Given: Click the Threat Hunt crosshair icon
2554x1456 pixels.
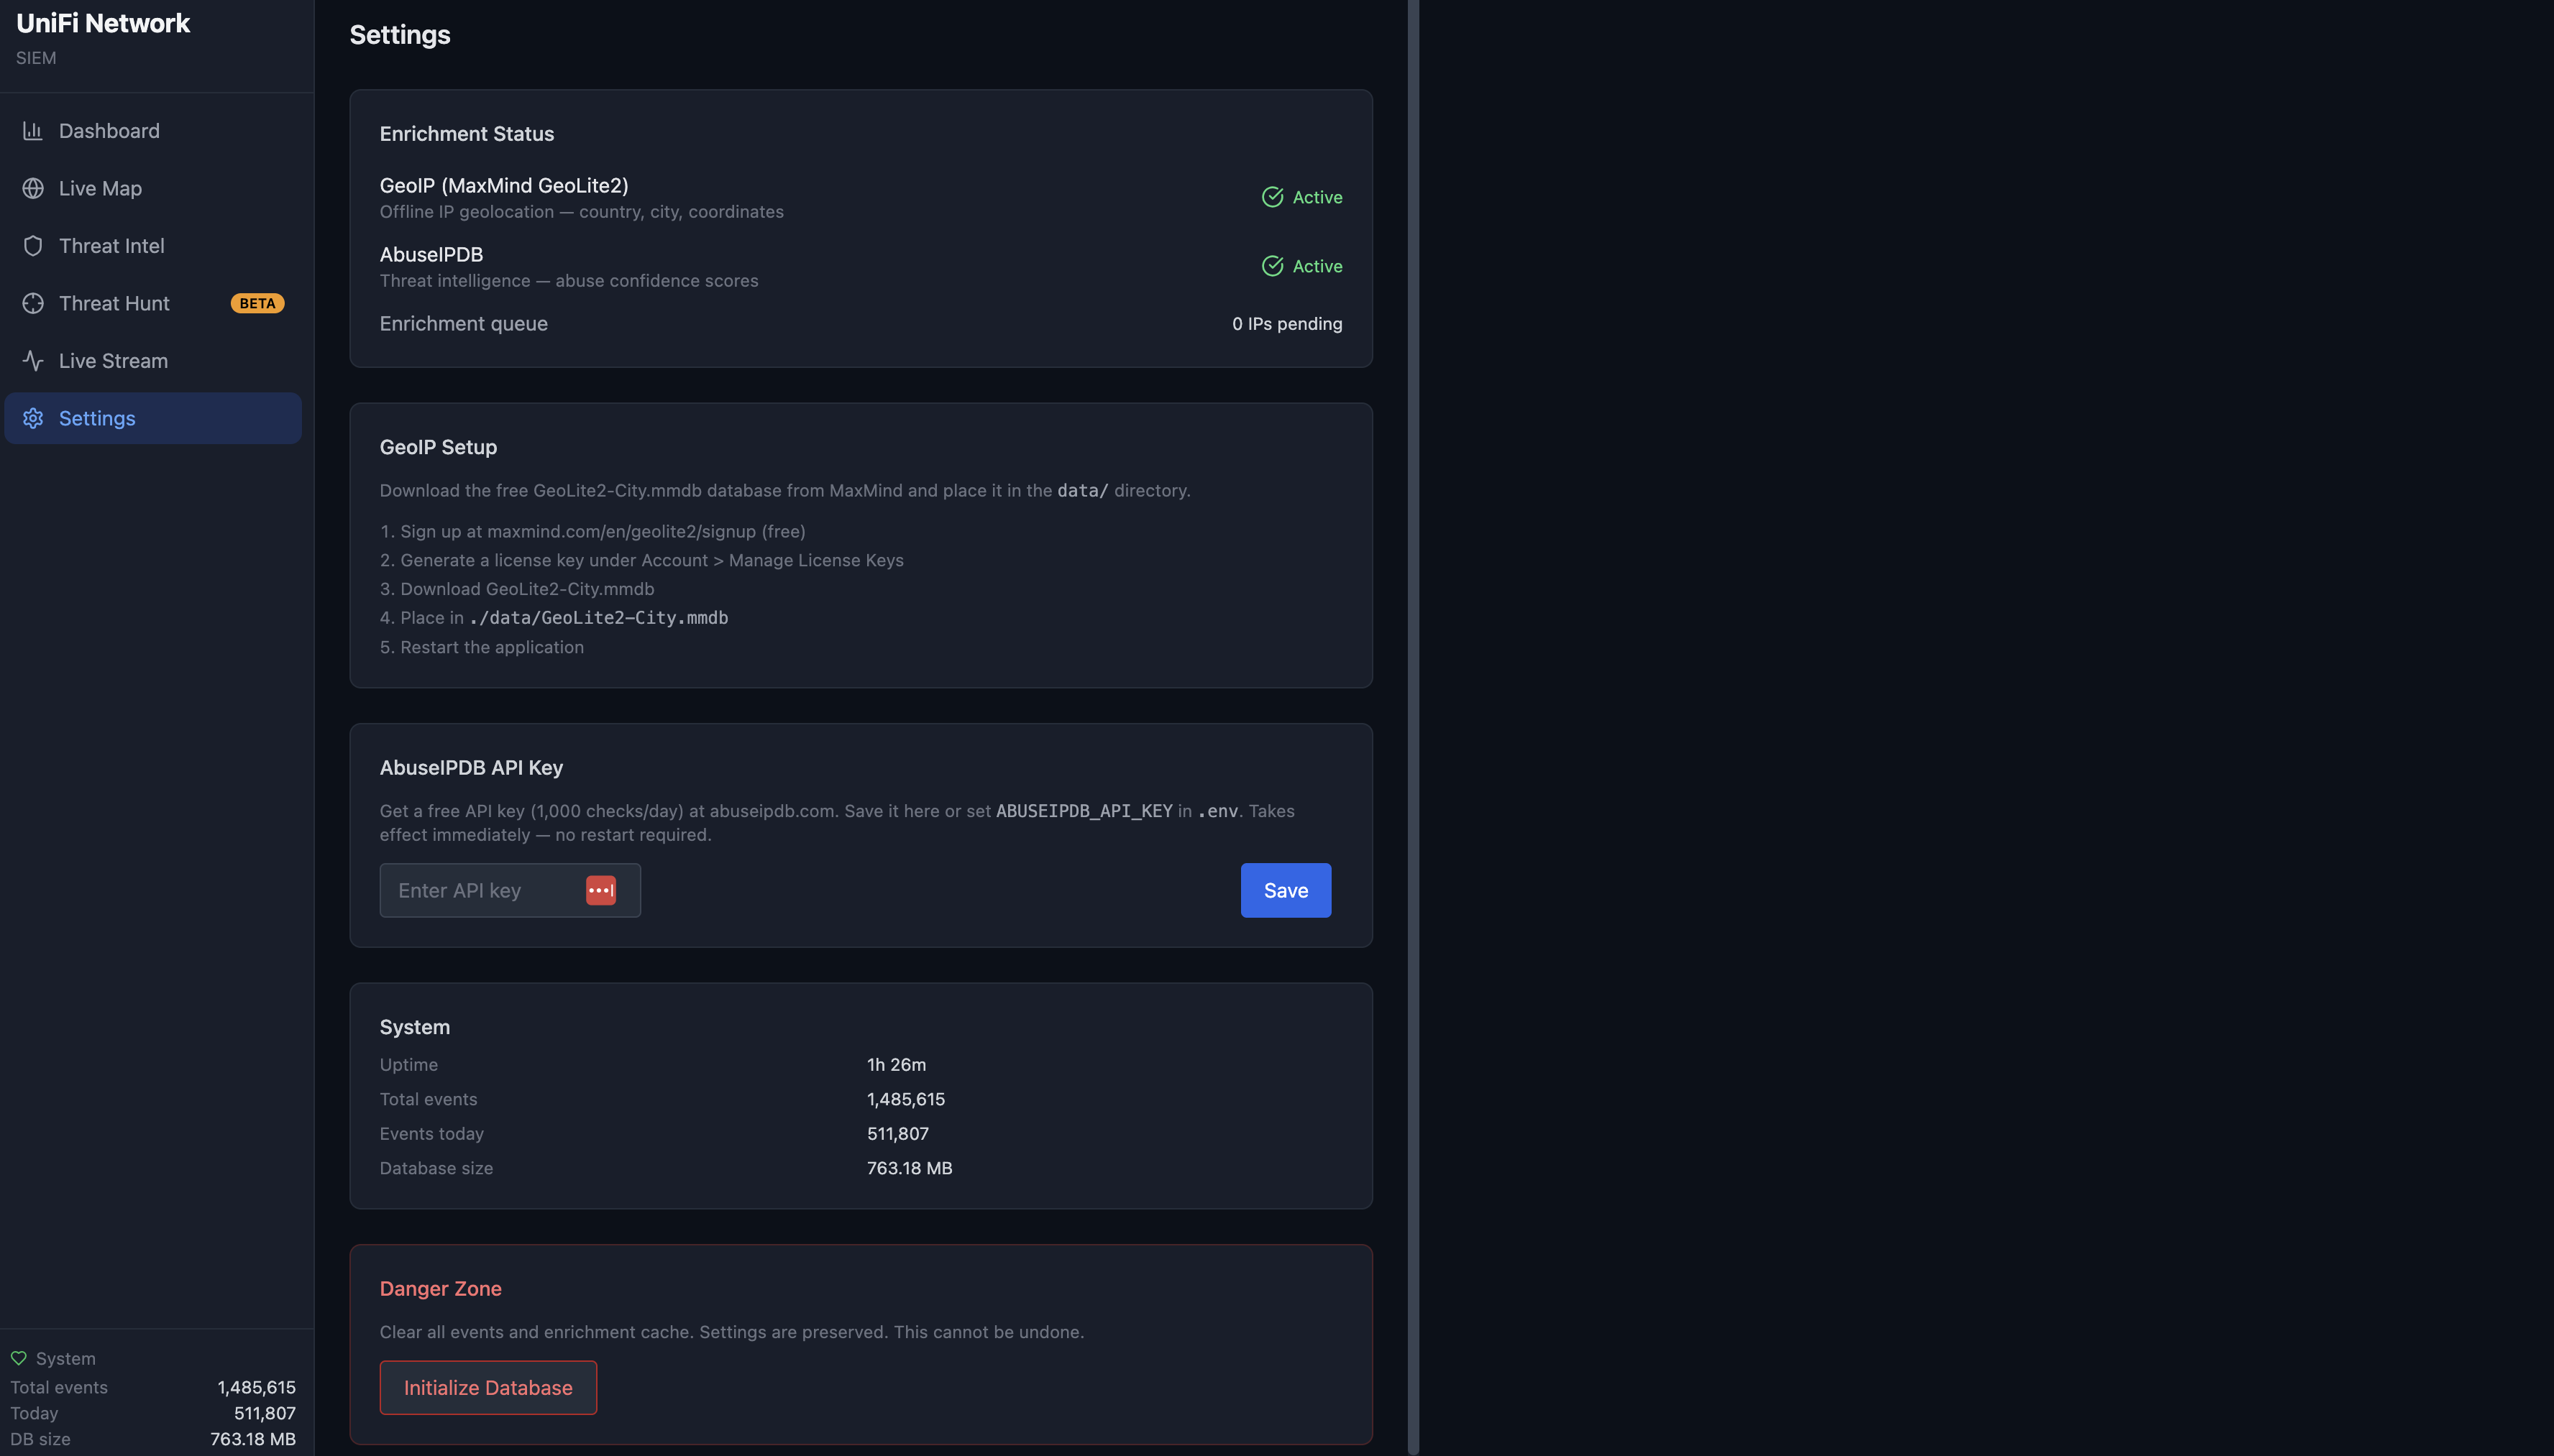Looking at the screenshot, I should (x=33, y=303).
